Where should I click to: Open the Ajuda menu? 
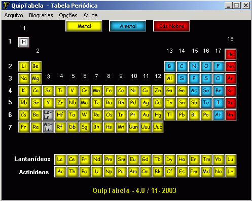click(x=90, y=15)
